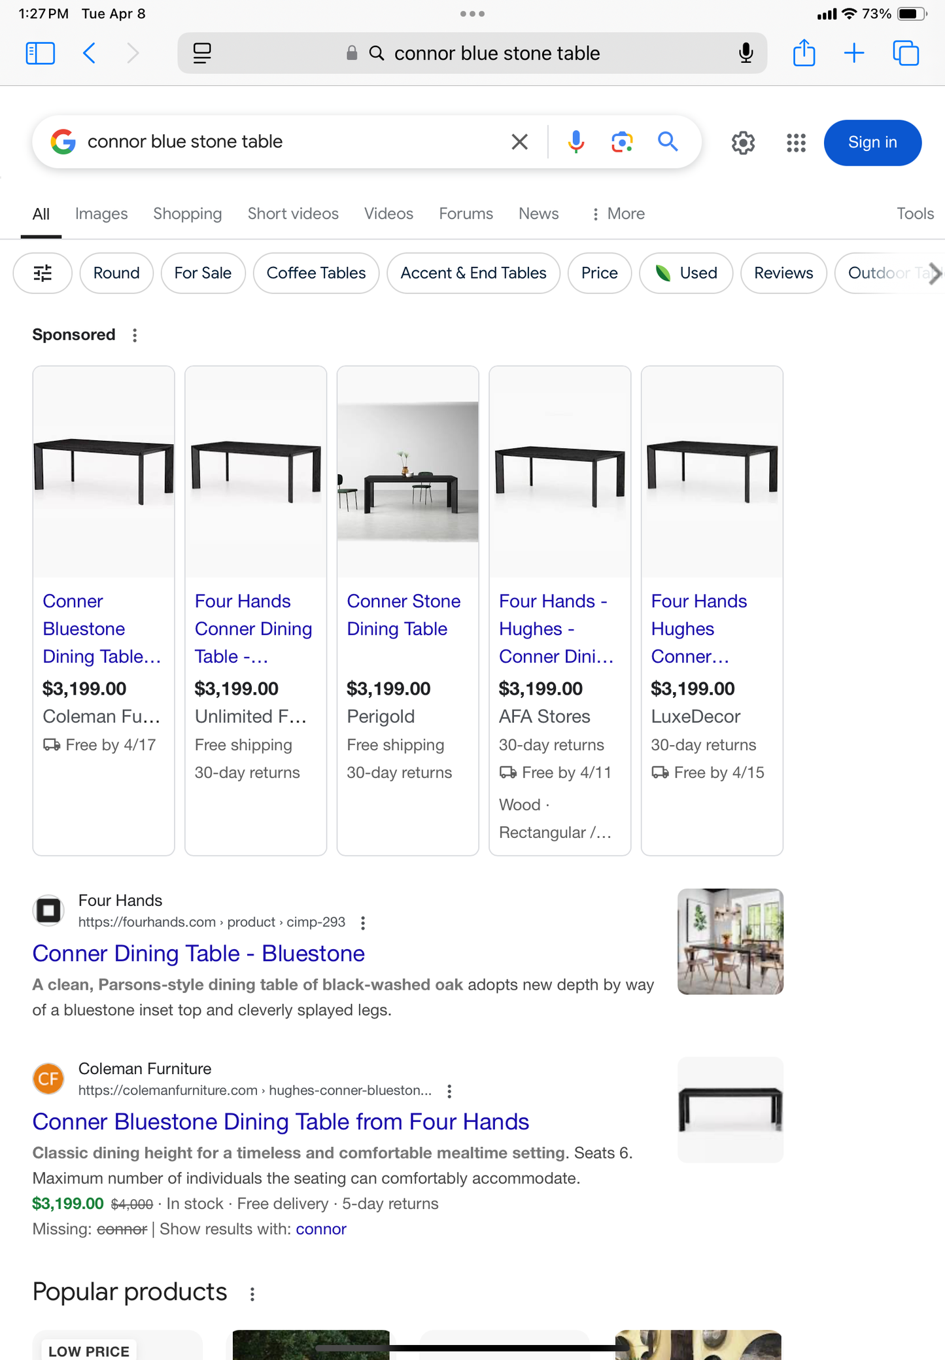The width and height of the screenshot is (945, 1360).
Task: Switch to the Shopping tab
Action: point(188,214)
